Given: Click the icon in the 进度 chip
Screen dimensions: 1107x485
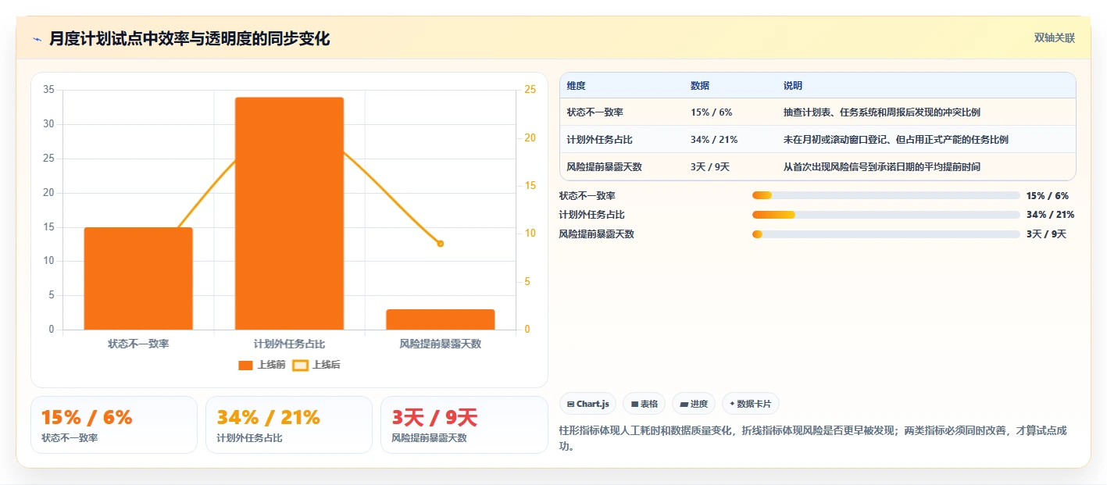Looking at the screenshot, I should point(684,404).
